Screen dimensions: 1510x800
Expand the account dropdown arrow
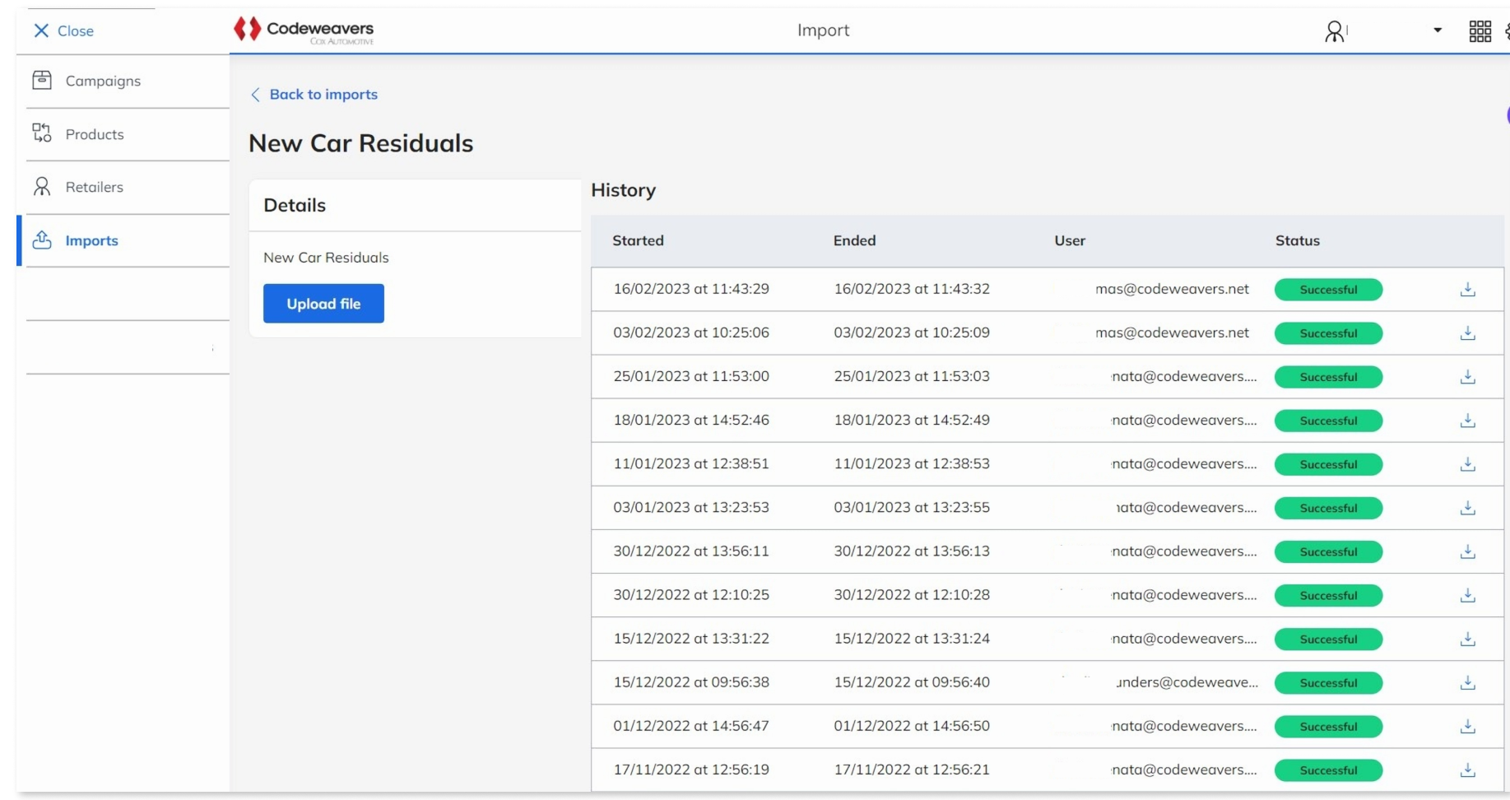coord(1438,30)
